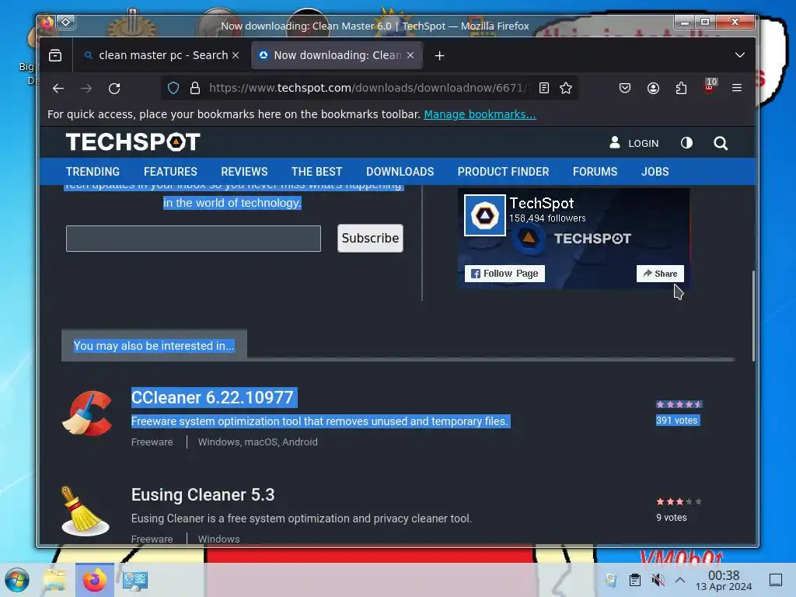The image size is (796, 597).
Task: Switch to 'clean master pc - Search' tab
Action: [162, 55]
